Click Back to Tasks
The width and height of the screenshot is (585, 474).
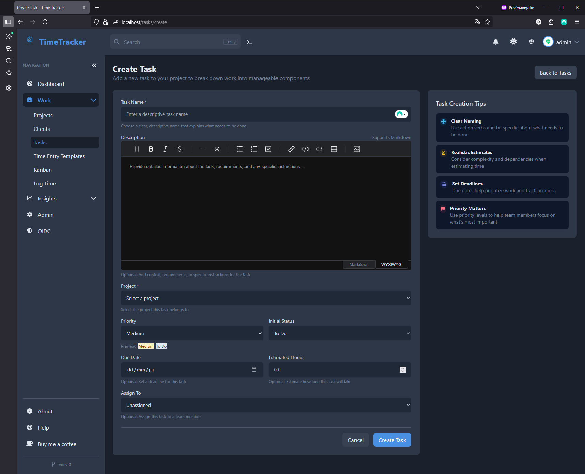pyautogui.click(x=555, y=73)
